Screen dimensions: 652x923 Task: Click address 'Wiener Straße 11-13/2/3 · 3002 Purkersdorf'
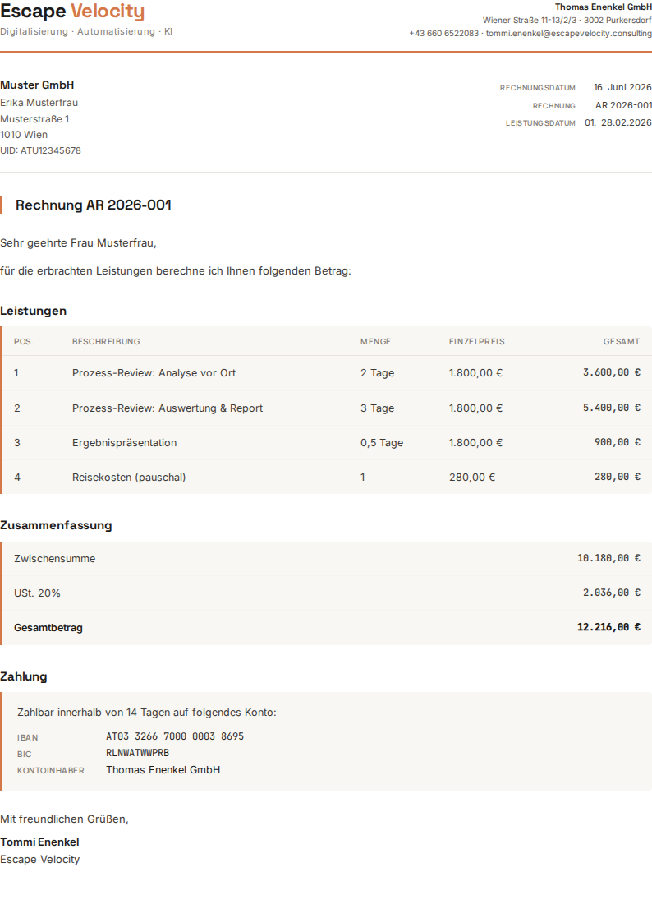[567, 20]
